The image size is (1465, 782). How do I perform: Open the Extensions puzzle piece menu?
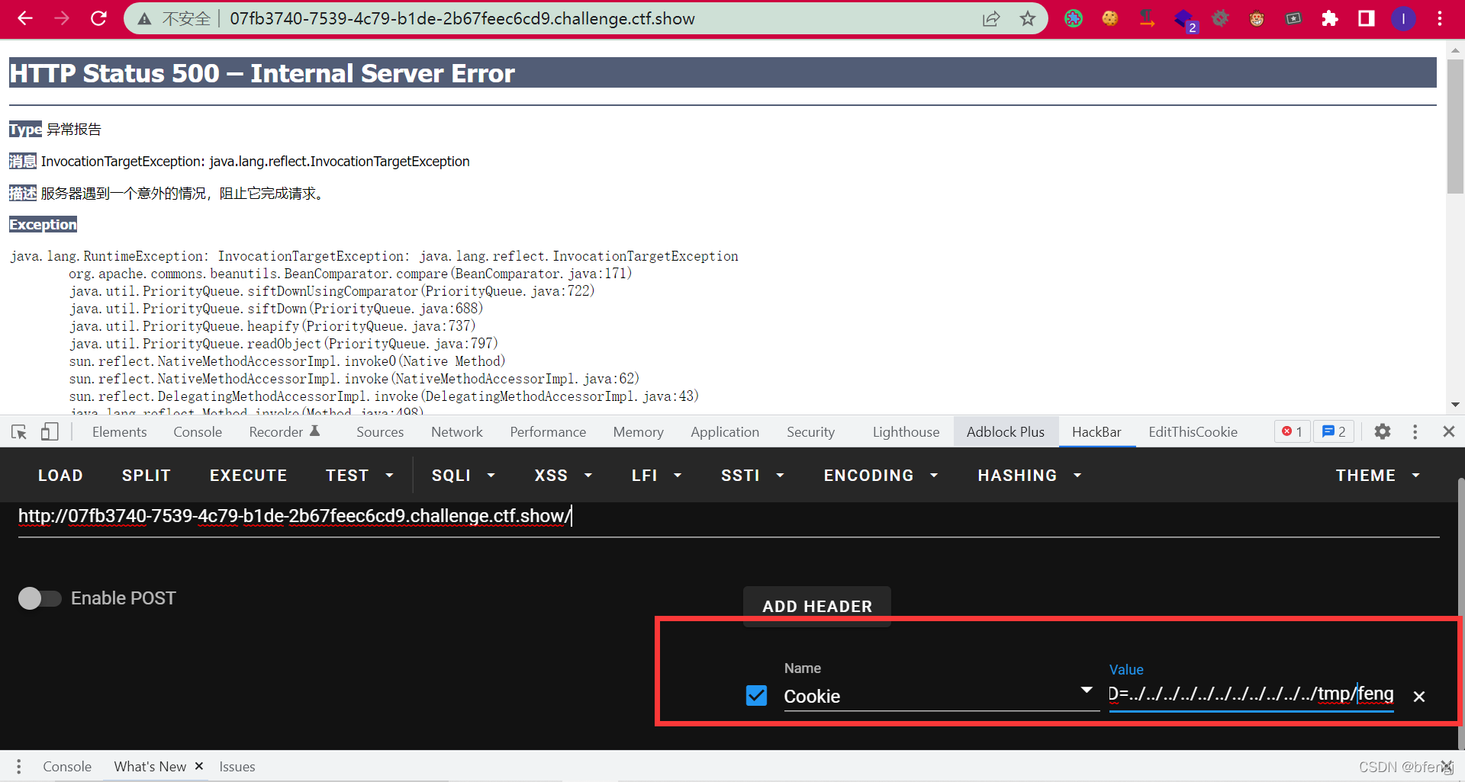[x=1330, y=18]
